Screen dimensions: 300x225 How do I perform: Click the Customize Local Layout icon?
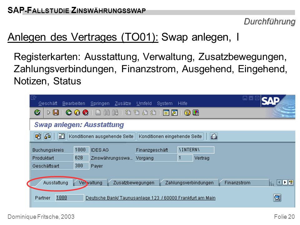[196, 113]
